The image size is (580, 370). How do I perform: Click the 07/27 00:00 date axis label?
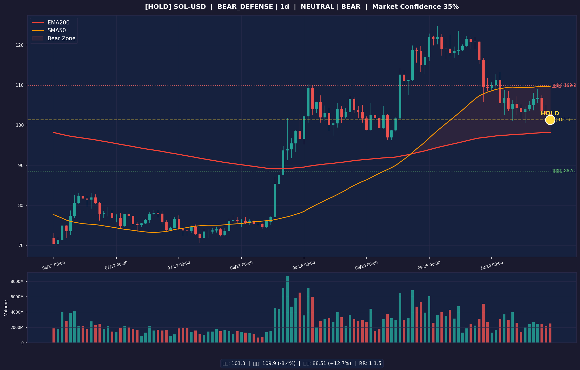coord(179,265)
